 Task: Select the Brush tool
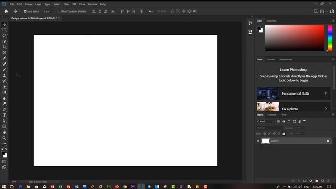click(x=4, y=70)
